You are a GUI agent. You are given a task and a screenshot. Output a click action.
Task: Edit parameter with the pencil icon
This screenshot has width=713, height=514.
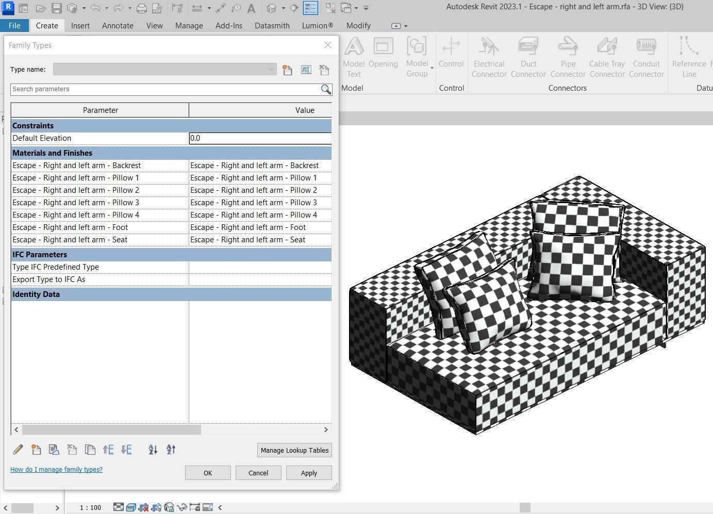[18, 450]
